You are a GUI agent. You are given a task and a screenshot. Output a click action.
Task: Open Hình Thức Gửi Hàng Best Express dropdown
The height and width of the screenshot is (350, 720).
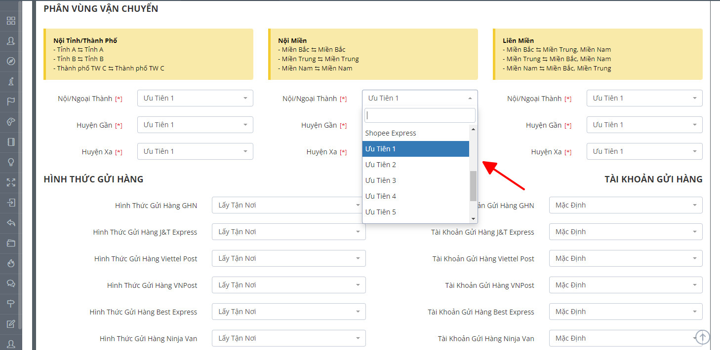pos(289,312)
